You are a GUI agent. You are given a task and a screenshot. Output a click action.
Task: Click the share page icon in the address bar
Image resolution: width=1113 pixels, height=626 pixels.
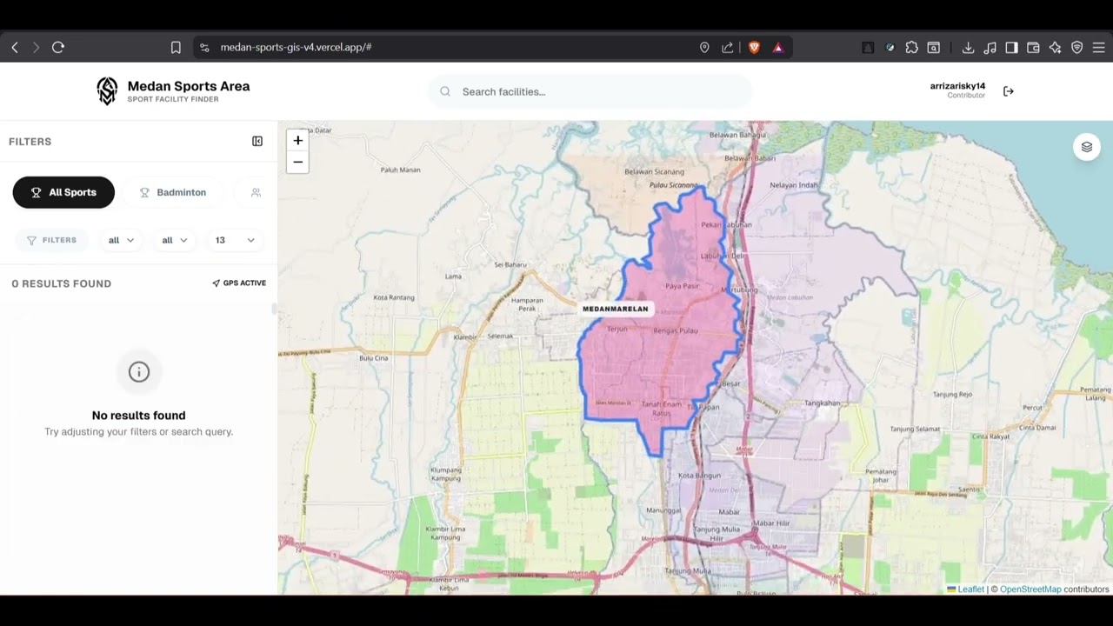(728, 48)
